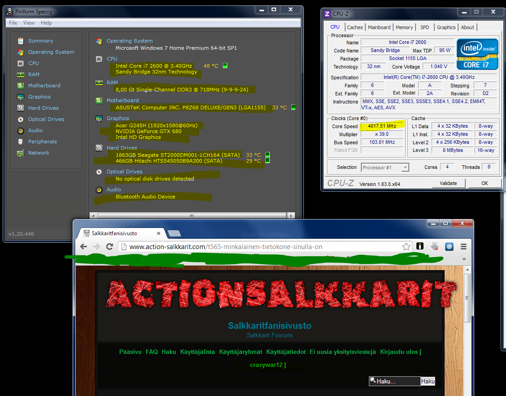Image resolution: width=506 pixels, height=396 pixels.
Task: Open the File menu in Speccy
Action: (x=13, y=23)
